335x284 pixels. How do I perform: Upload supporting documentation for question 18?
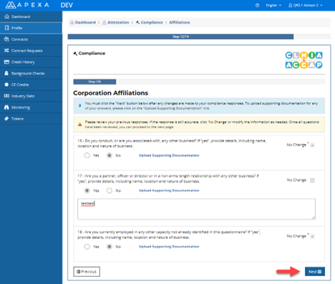point(169,247)
